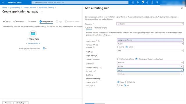Open more options for gw-pip frontend
Image resolution: width=186 pixels, height=104 pixels.
[46, 48]
